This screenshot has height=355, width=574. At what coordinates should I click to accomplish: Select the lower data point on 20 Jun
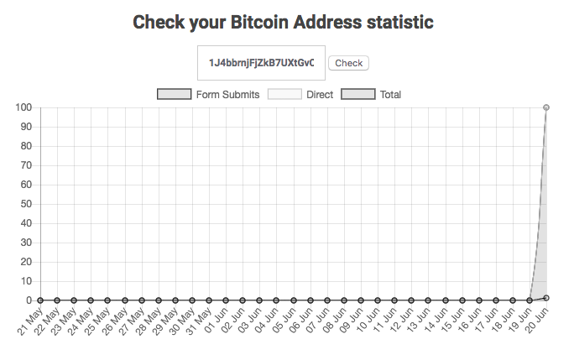tap(546, 298)
